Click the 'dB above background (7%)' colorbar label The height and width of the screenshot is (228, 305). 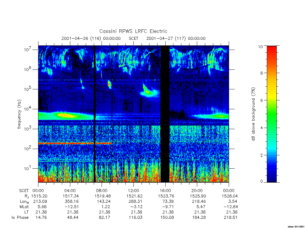[x=253, y=114]
